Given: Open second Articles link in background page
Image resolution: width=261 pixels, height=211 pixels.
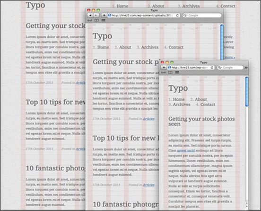Looking at the screenshot, I should [80, 149].
